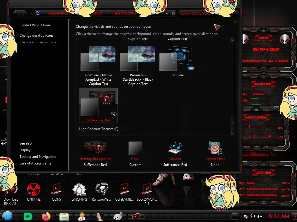Click the theme list scrollbar down arrow

pyautogui.click(x=233, y=133)
